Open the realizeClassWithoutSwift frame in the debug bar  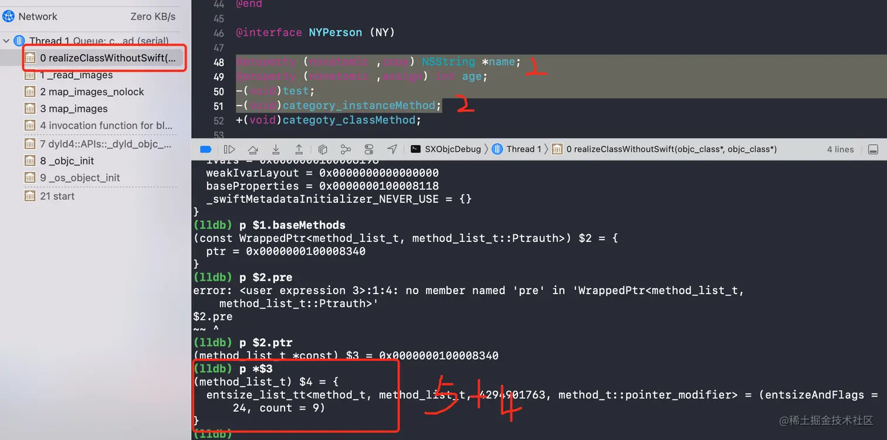665,149
